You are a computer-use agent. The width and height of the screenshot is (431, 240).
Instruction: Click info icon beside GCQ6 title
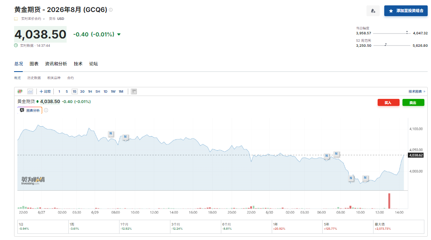click(111, 10)
